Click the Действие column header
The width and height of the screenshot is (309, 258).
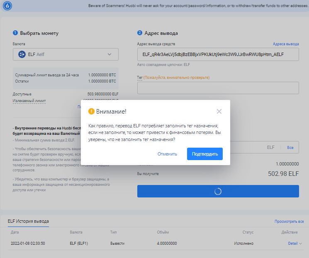coord(289,232)
